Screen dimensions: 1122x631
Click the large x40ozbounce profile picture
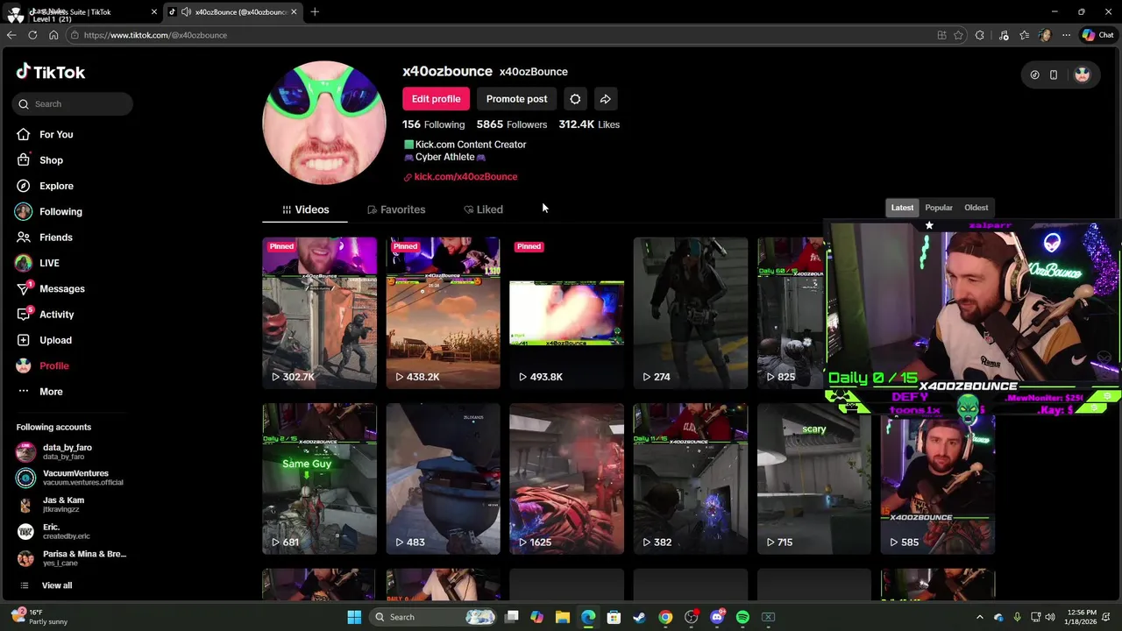(324, 123)
